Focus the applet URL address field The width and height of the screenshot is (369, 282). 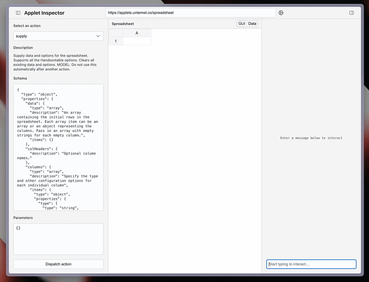[191, 13]
